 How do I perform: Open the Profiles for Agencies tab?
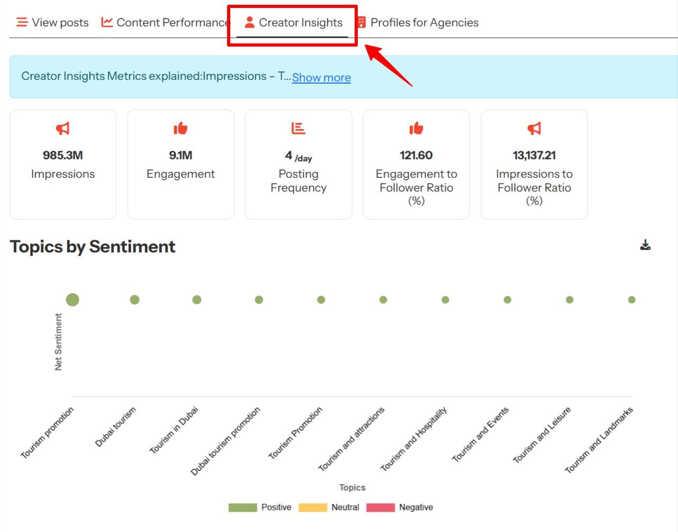[x=424, y=23]
